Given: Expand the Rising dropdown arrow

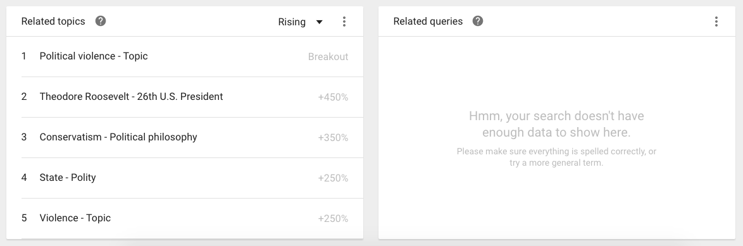Looking at the screenshot, I should (320, 22).
